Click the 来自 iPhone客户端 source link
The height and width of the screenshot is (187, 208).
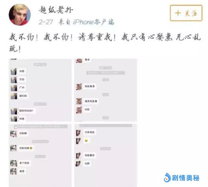pos(86,22)
